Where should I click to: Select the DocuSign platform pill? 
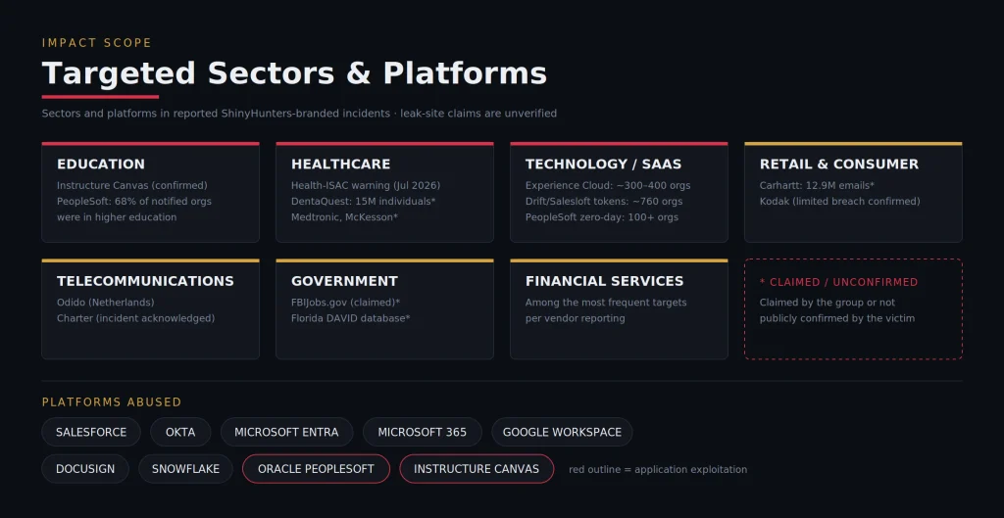85,469
